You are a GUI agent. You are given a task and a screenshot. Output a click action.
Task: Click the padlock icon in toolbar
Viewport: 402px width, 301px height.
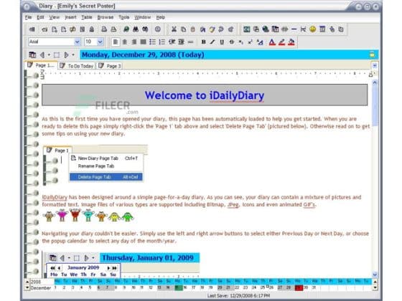92,29
